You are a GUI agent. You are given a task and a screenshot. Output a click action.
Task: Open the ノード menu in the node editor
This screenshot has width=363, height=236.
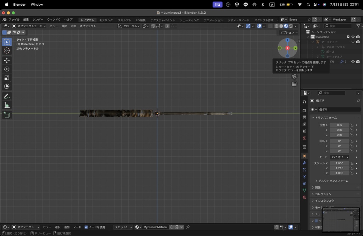(77, 227)
